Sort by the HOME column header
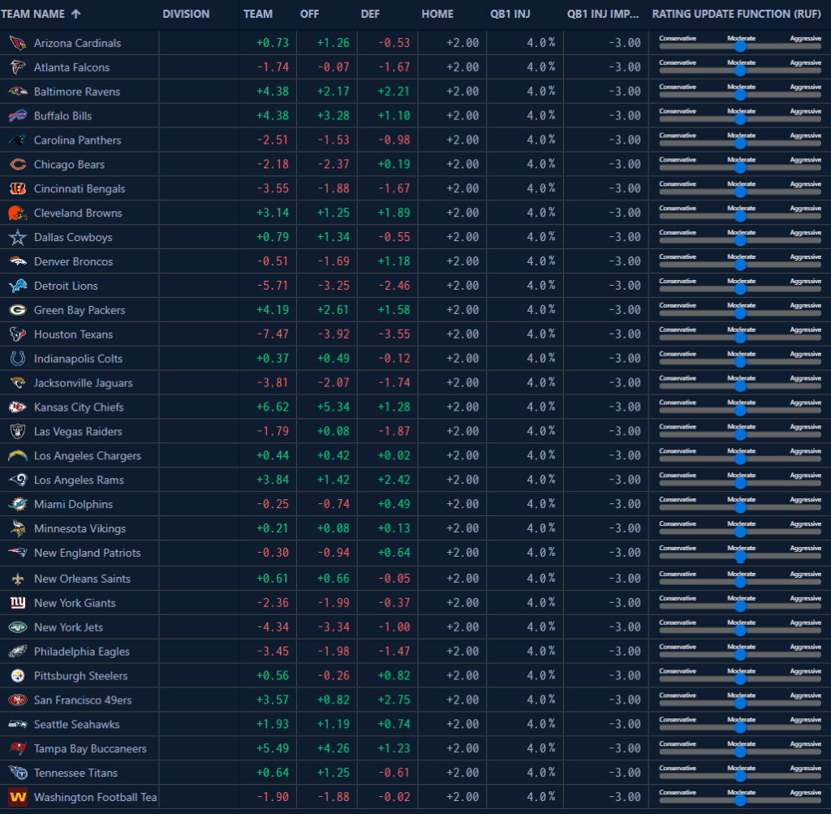The height and width of the screenshot is (814, 831). 437,14
